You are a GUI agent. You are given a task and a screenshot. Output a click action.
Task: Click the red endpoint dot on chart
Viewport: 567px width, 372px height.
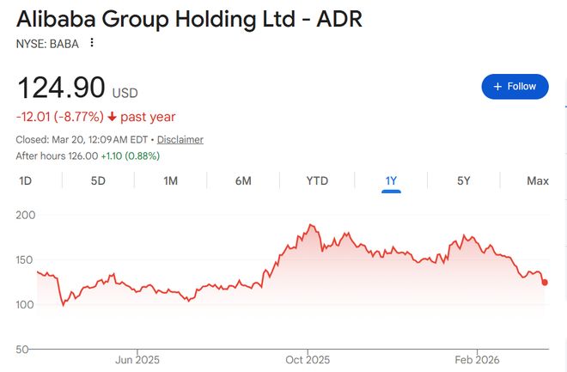pos(545,283)
